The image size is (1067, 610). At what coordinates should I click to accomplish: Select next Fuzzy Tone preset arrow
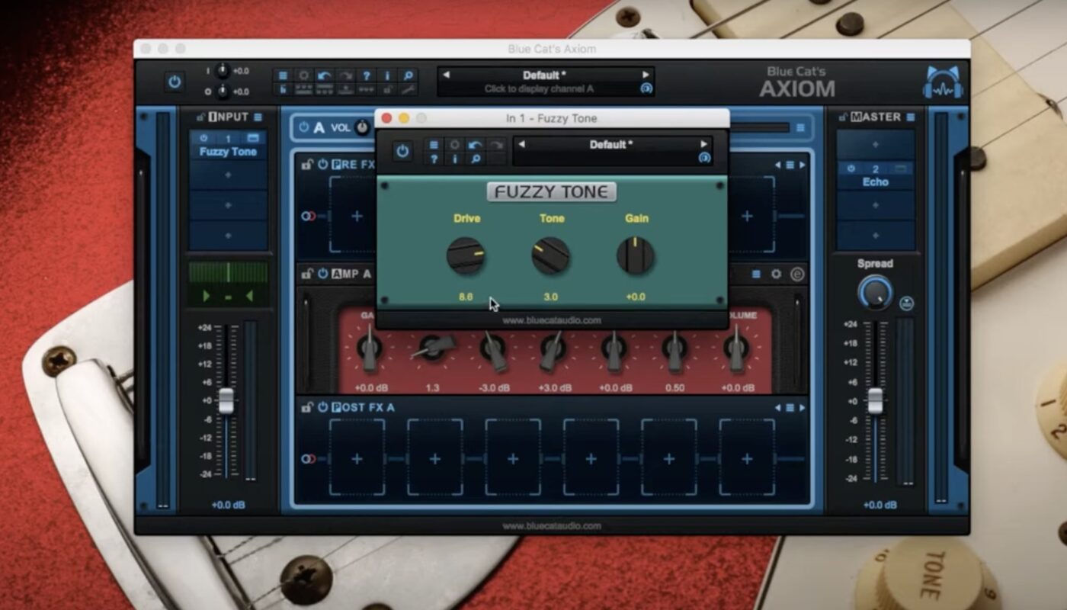pyautogui.click(x=703, y=144)
